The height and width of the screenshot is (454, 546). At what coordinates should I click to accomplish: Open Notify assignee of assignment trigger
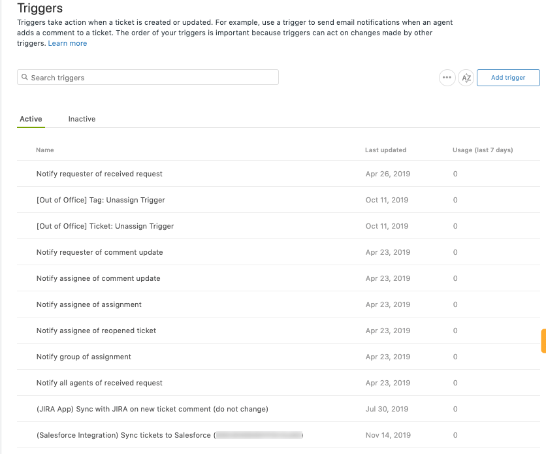click(90, 304)
